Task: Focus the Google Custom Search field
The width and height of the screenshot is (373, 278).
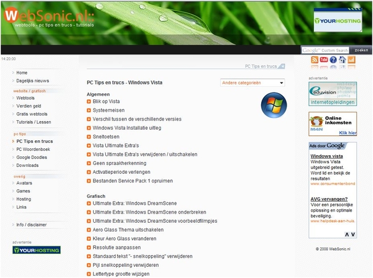Action: coord(325,50)
